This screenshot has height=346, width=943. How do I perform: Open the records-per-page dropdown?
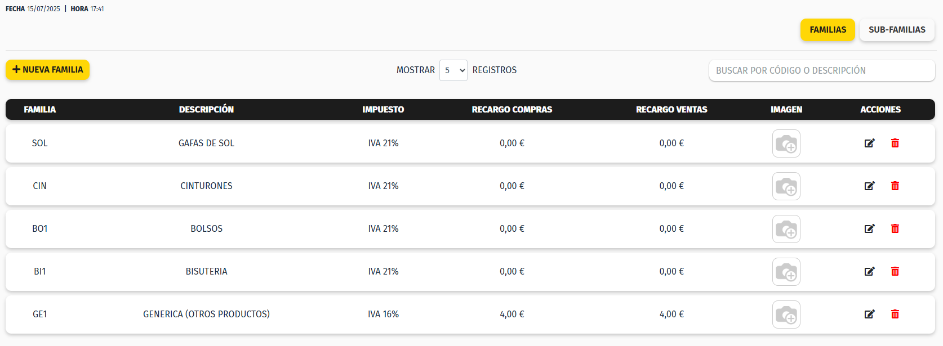453,70
